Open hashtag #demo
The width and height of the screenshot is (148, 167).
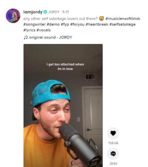[x=53, y=24]
